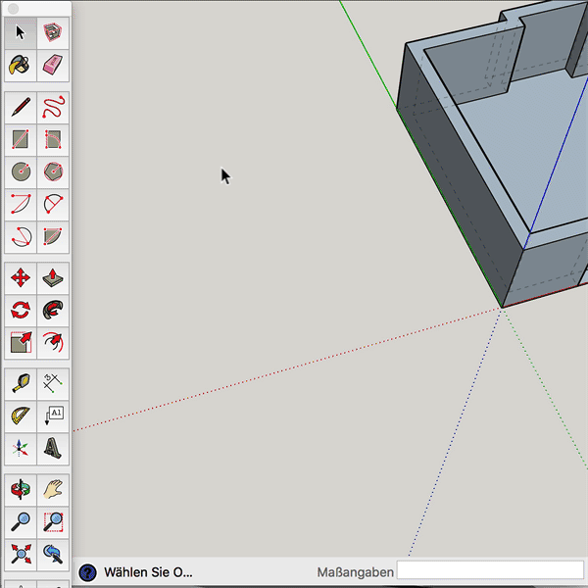Select the Move tool with red arrows
Viewport: 588px width, 588px height.
(x=20, y=278)
